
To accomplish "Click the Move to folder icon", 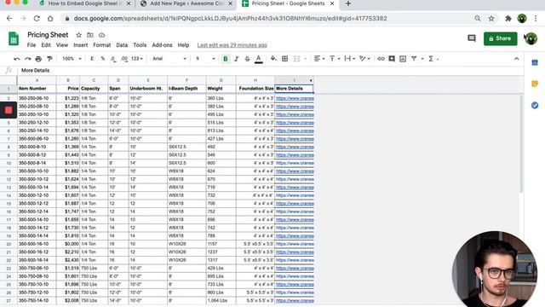I will pos(90,35).
